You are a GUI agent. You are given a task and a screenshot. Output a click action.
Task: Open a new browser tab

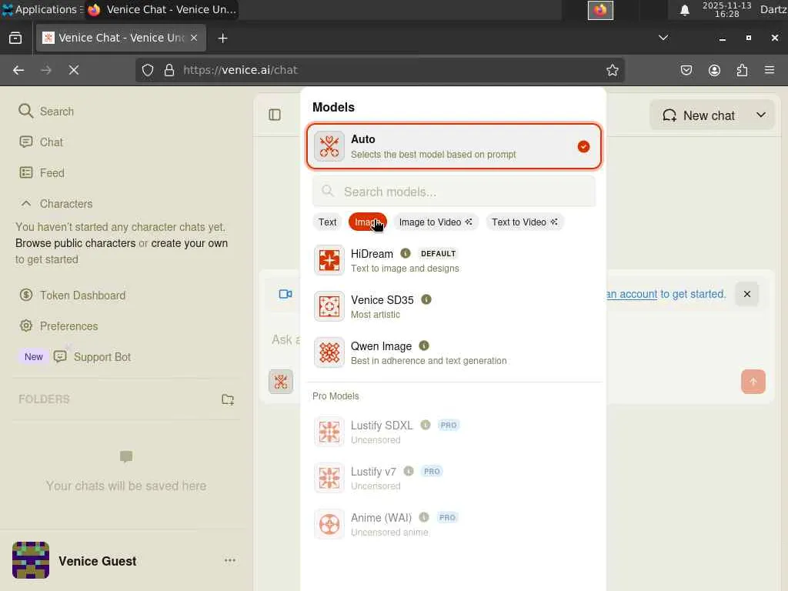(x=222, y=38)
